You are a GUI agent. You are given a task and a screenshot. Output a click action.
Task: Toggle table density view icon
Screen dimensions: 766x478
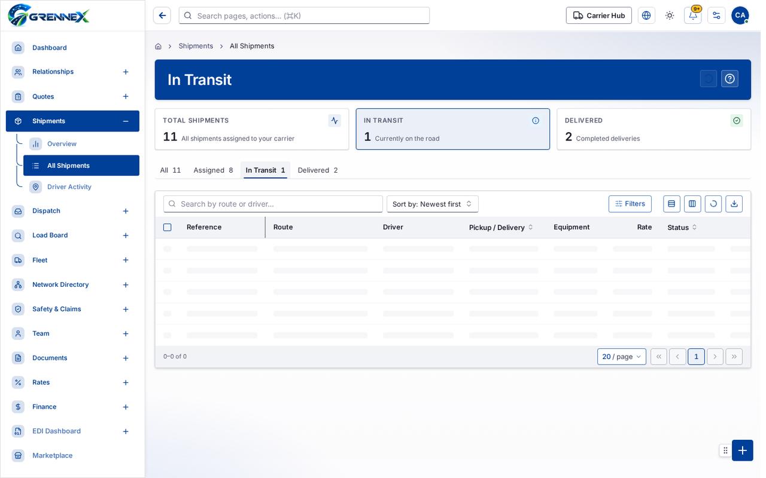pyautogui.click(x=671, y=204)
